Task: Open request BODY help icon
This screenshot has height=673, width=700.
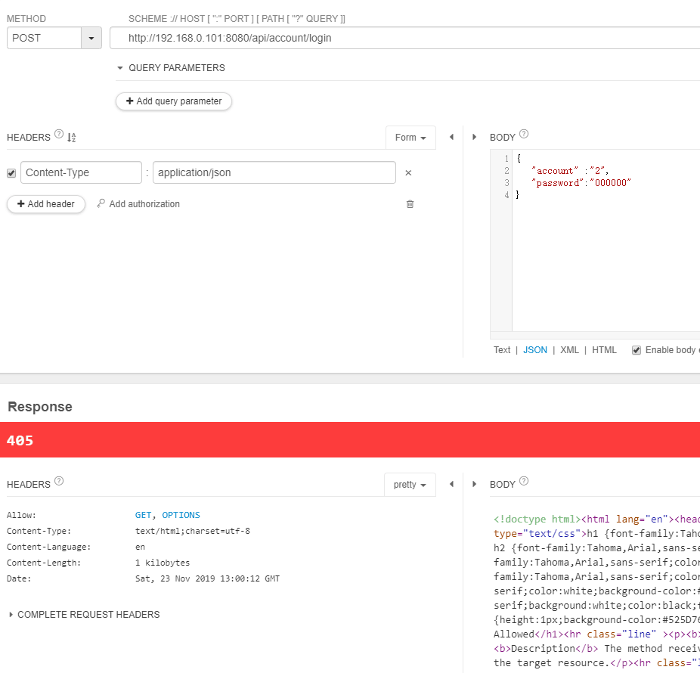Action: coord(524,134)
